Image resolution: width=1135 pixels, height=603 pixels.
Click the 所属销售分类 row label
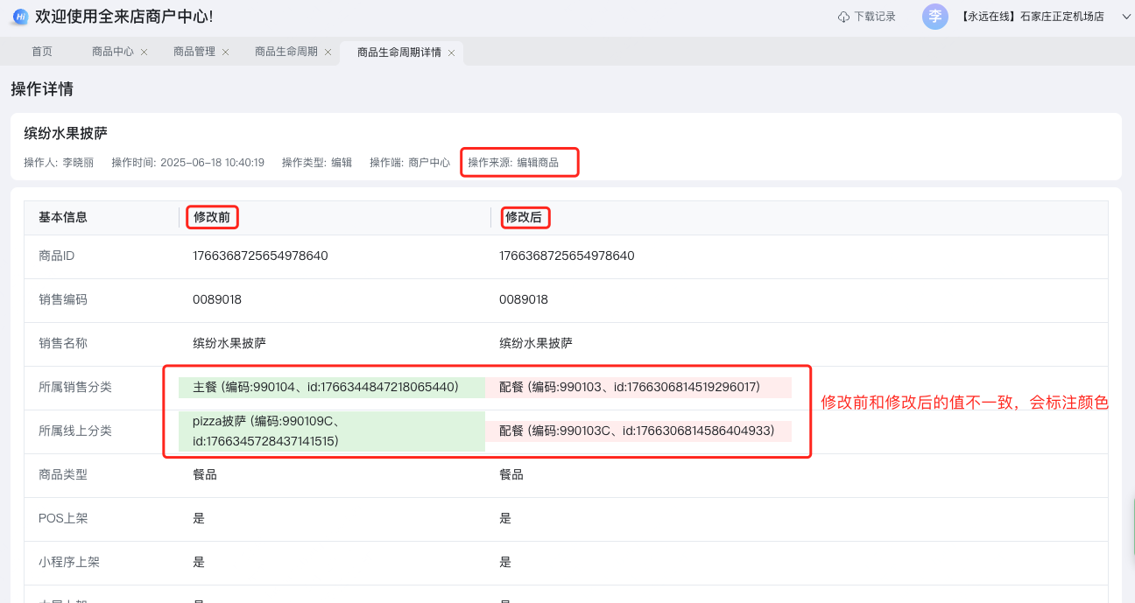75,387
